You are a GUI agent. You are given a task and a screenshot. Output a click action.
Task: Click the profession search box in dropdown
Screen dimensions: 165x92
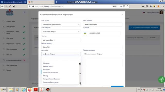[x=61, y=59]
